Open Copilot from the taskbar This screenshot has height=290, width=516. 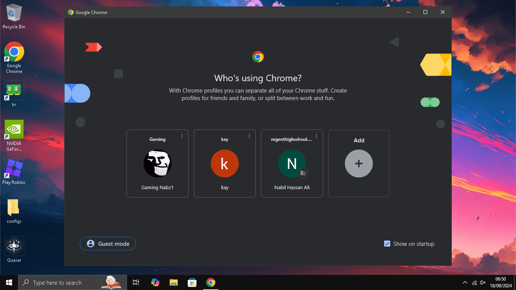(155, 282)
